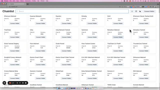The image size is (160, 90).
Task: Connect wallet for Elastos Smart Chain Testnet
Action: tap(66, 64)
